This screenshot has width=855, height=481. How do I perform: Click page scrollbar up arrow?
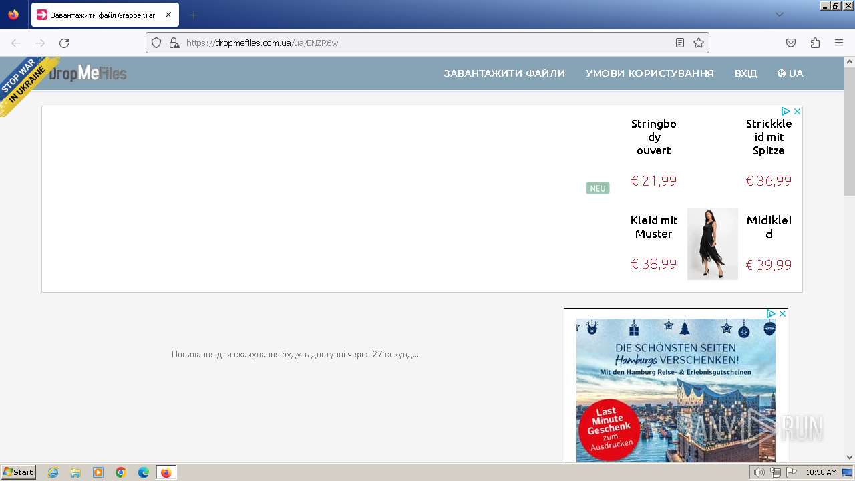click(850, 62)
